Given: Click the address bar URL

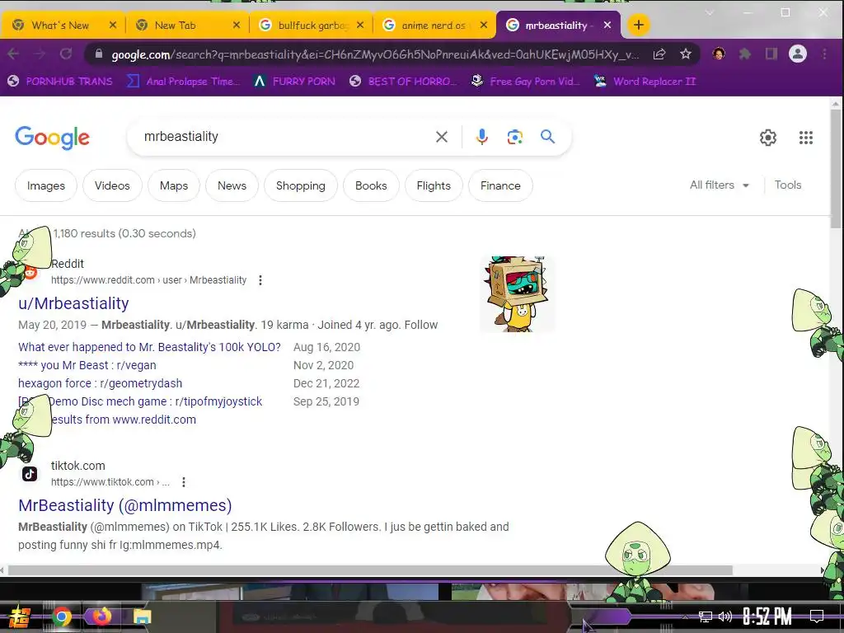Looking at the screenshot, I should pos(375,54).
